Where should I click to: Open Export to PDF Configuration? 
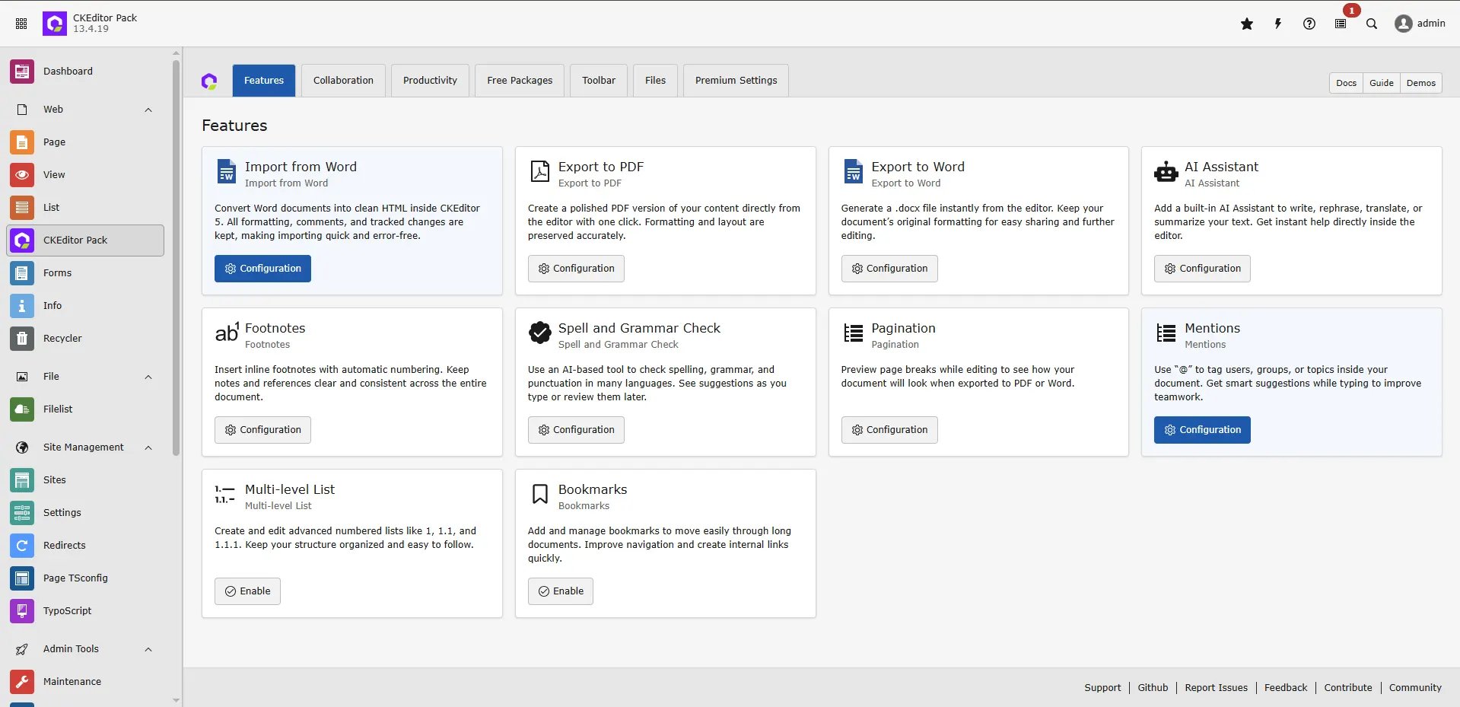pos(576,269)
